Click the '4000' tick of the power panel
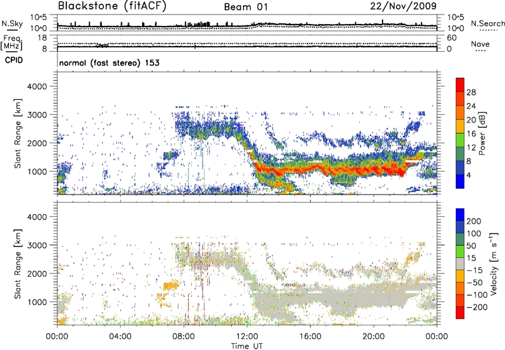The image size is (505, 350). pos(37,87)
